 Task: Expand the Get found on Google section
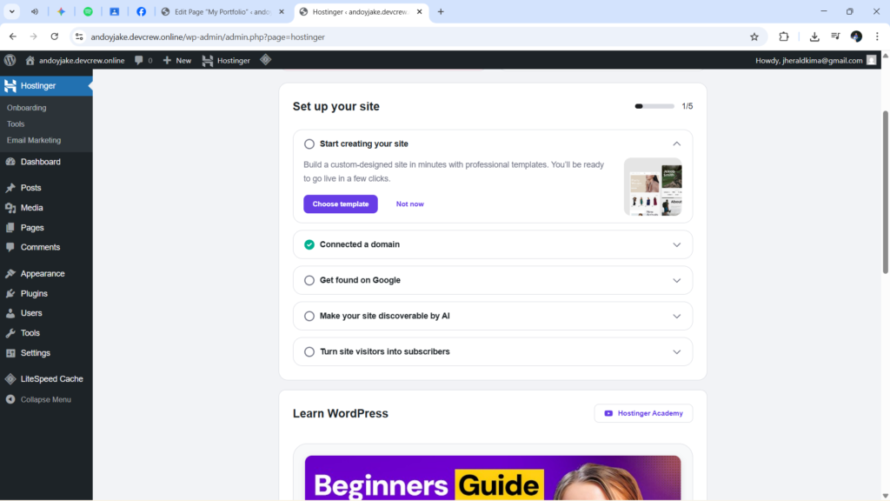pos(676,280)
